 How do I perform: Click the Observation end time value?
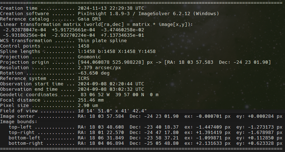pyautogui.click(x=111, y=89)
